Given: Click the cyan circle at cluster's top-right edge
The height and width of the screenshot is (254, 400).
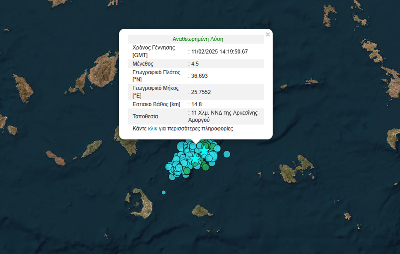Looking at the screenshot, I should (217, 148).
